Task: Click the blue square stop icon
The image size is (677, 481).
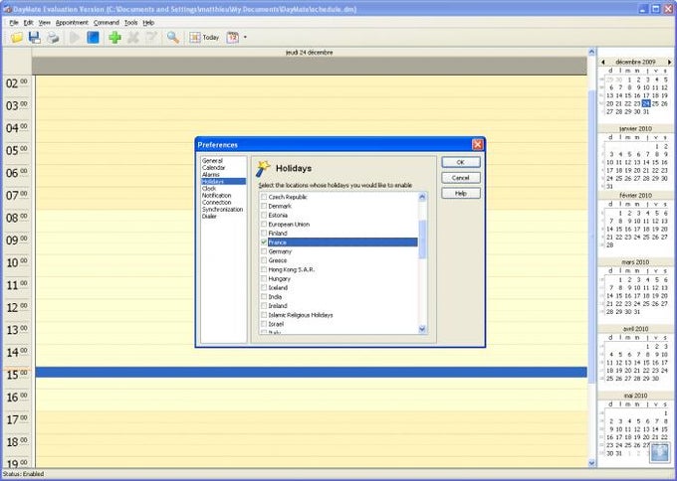Action: pos(93,38)
